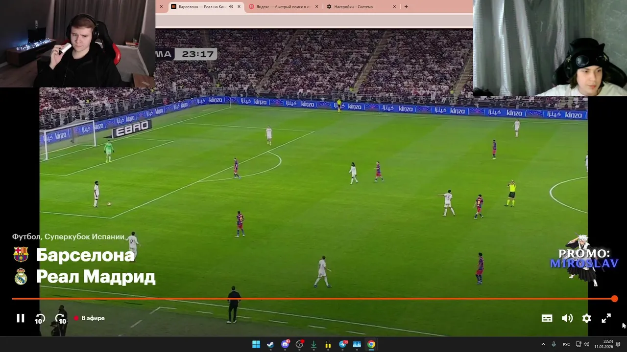Click the middle of the orange timeline
This screenshot has height=352, width=627.
(313, 299)
